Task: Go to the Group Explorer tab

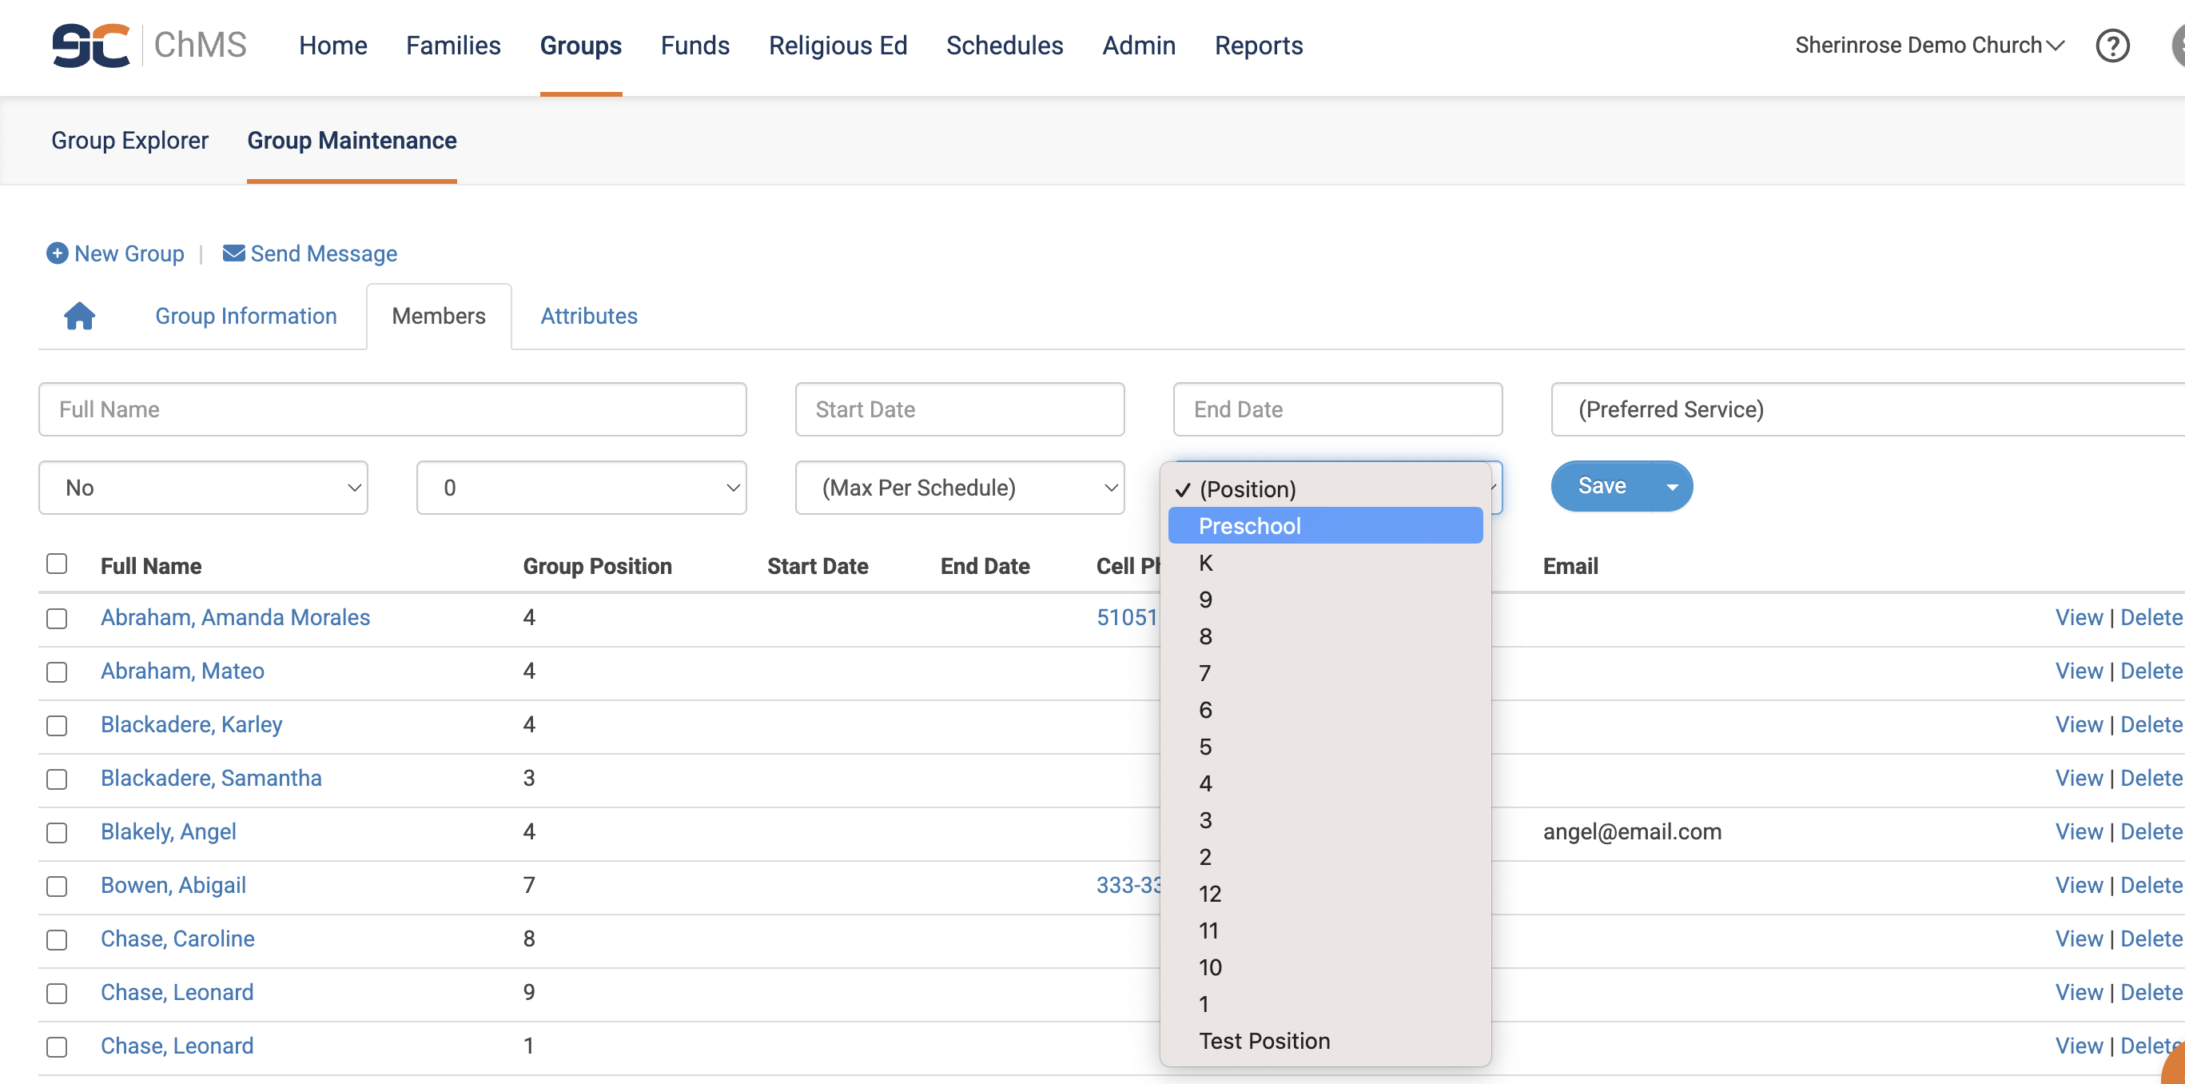Action: (x=129, y=140)
